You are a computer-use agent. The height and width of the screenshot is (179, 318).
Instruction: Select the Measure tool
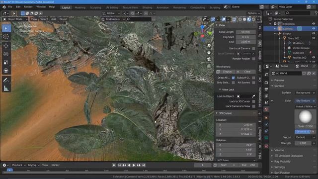[x=6, y=89]
